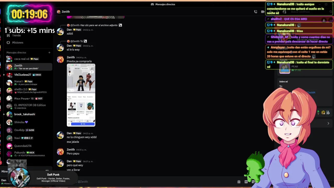Open the GIF picker button
Screen dimensions: 334x188
(246, 182)
